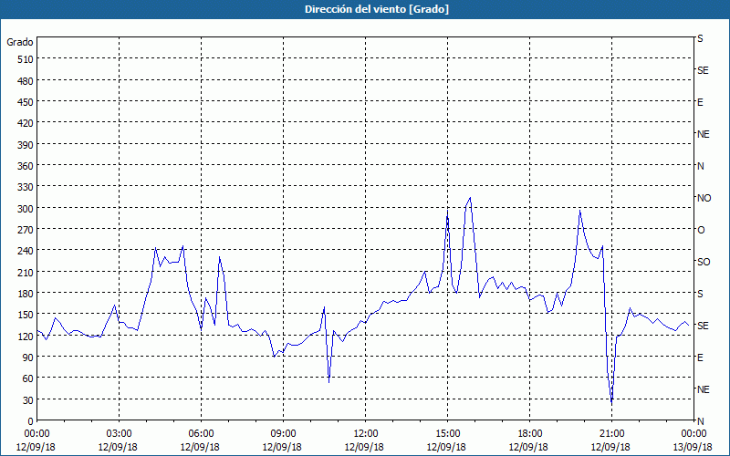Pick the 90 y-axis tick label
This screenshot has width=730, height=456.
pos(28,358)
